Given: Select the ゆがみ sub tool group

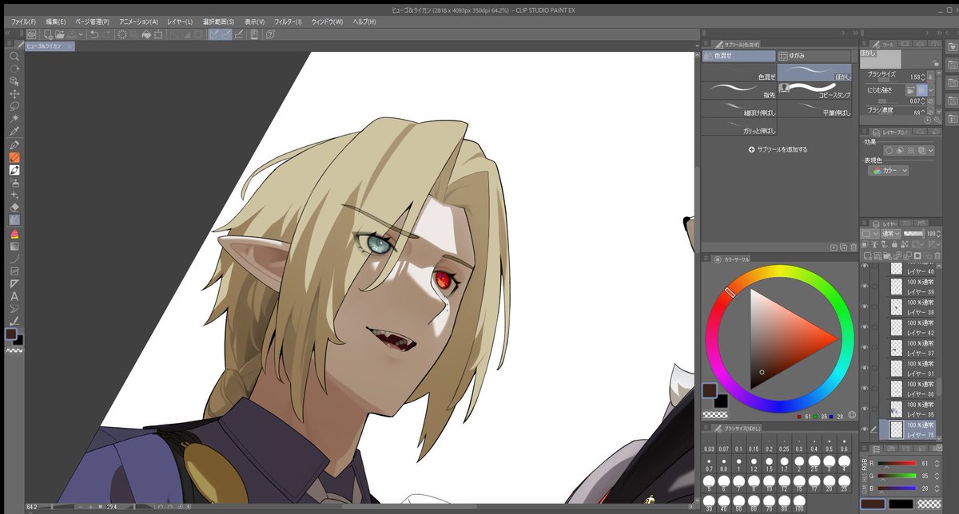Looking at the screenshot, I should coord(814,56).
